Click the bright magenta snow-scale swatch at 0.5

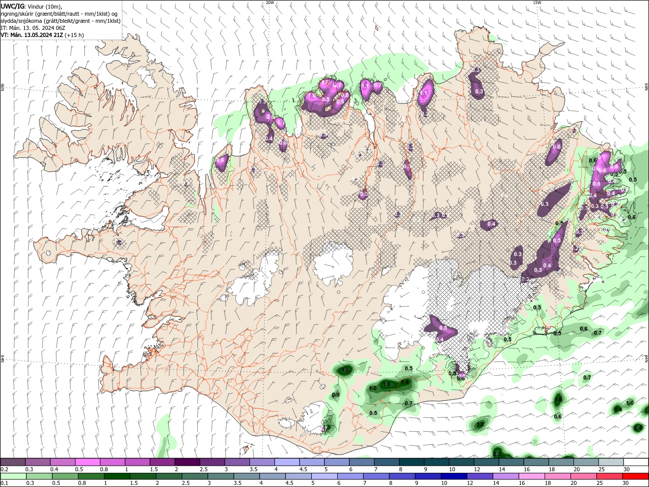click(87, 462)
